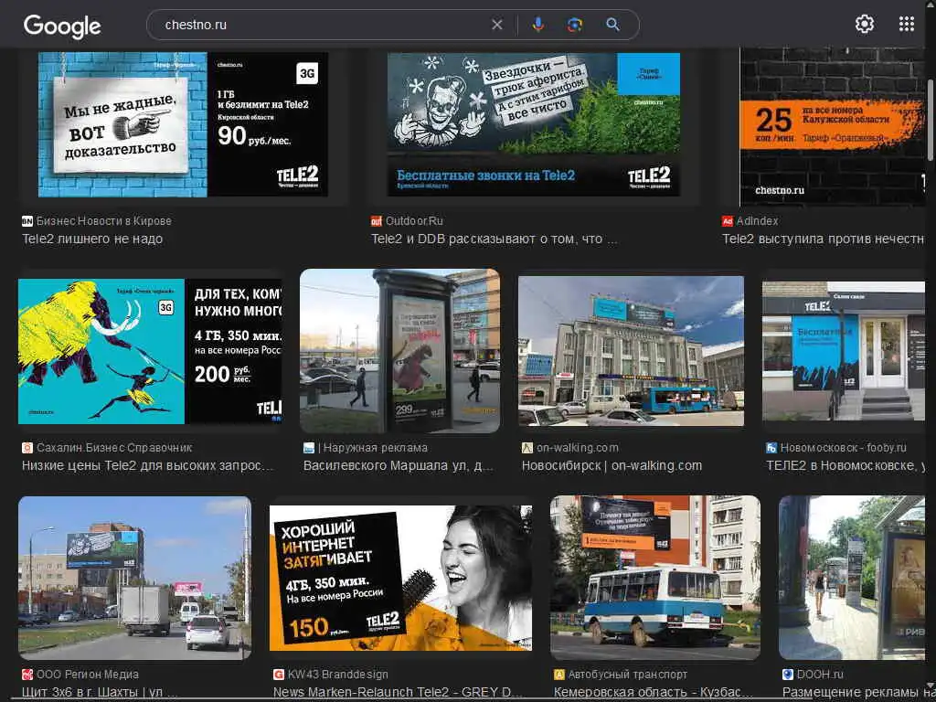Click source name 'AdIndex'

pyautogui.click(x=758, y=221)
